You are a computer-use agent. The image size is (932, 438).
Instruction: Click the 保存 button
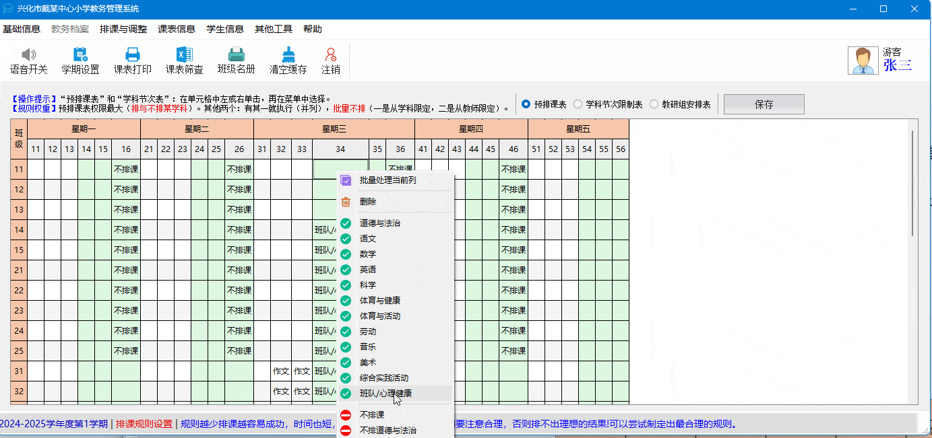(764, 104)
